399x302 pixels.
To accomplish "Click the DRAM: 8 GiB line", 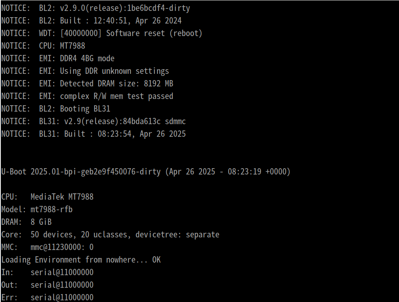I will coord(26,222).
